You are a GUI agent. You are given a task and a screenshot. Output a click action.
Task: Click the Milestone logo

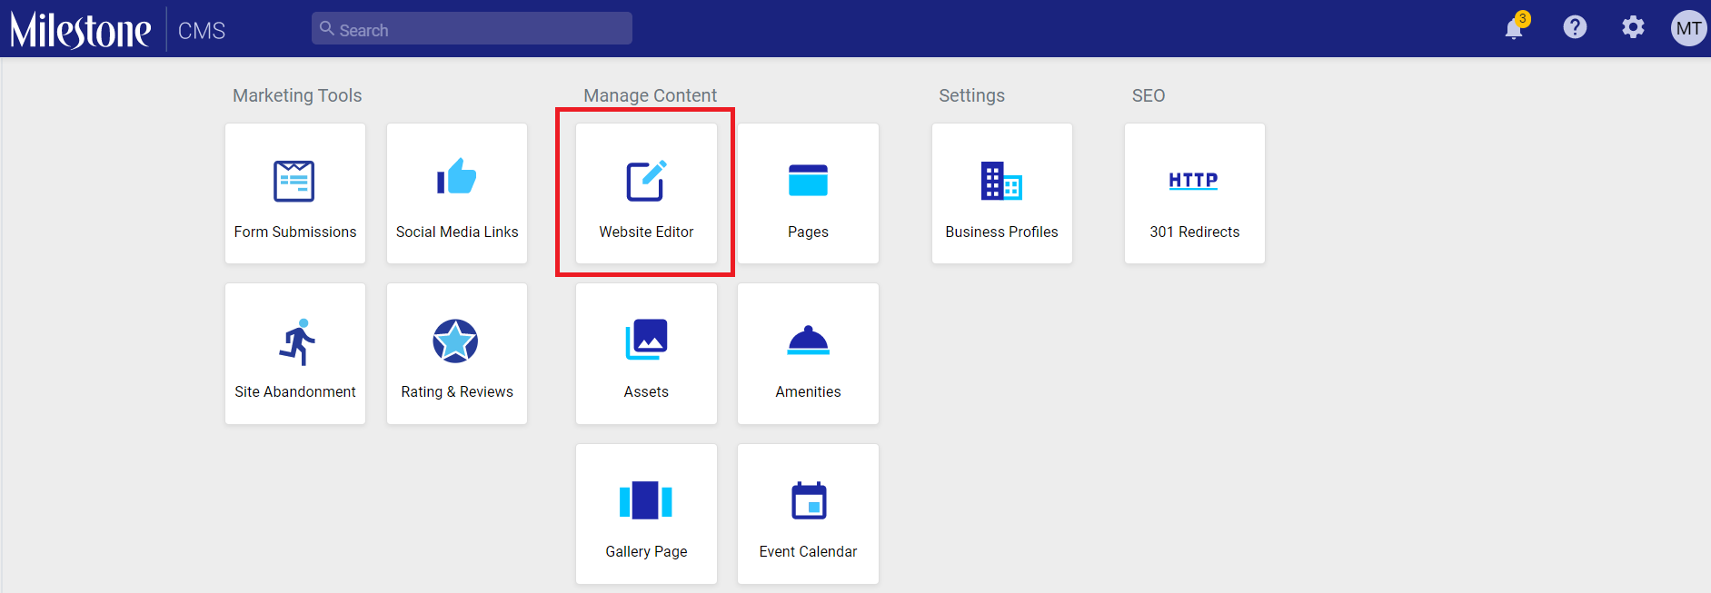click(x=80, y=29)
